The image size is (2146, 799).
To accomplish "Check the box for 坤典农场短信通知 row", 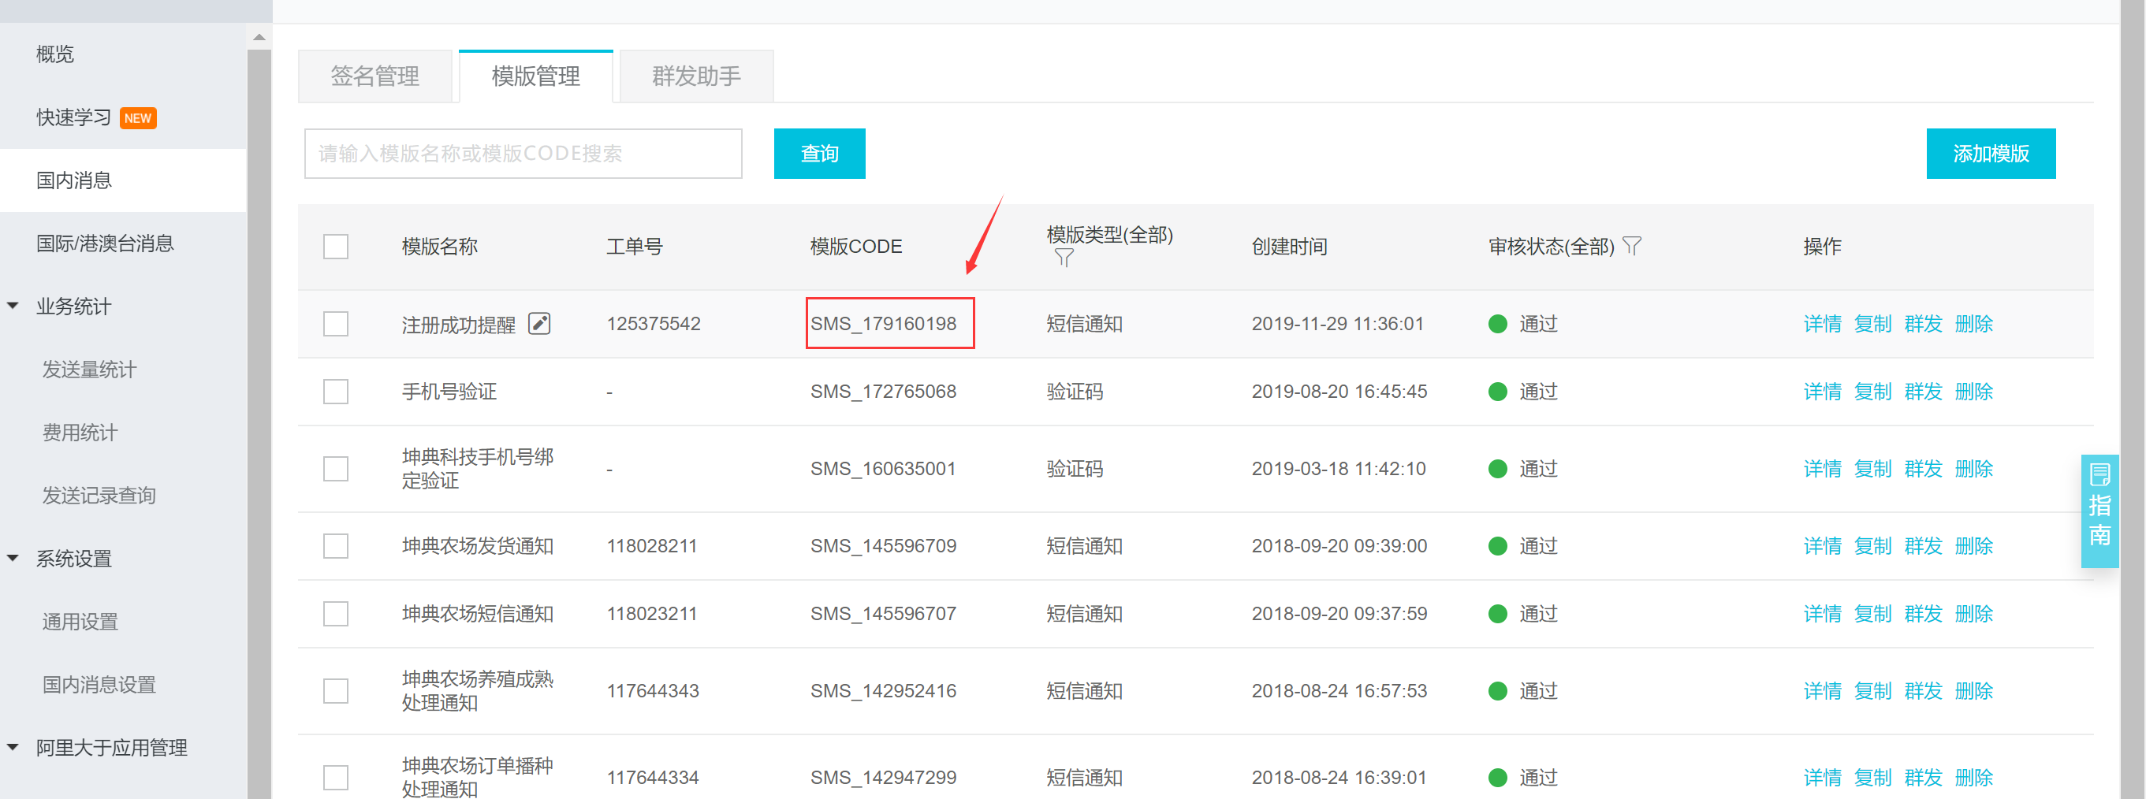I will (x=336, y=613).
